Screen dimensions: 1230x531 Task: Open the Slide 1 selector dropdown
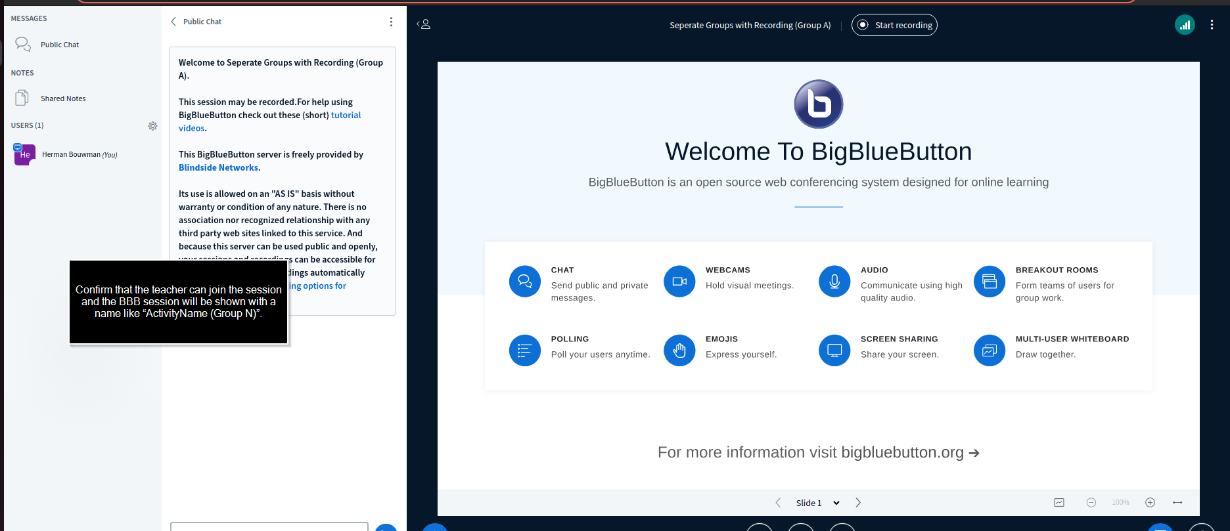pyautogui.click(x=818, y=503)
